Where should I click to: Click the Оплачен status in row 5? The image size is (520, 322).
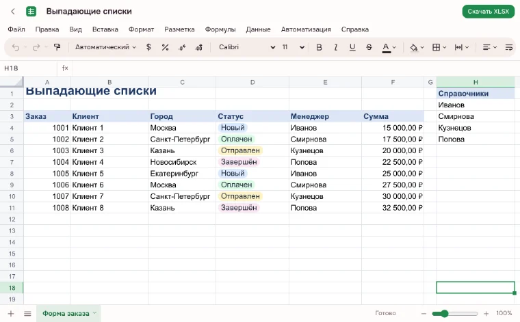pyautogui.click(x=237, y=139)
